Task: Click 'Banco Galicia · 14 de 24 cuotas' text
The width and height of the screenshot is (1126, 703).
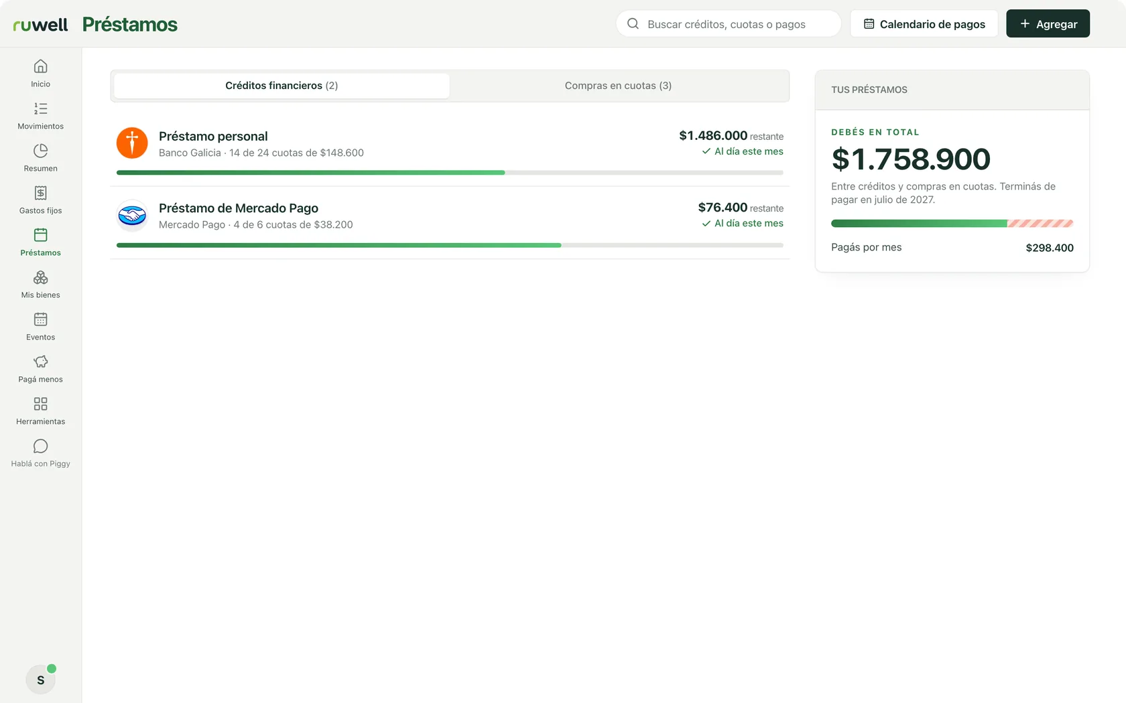Action: click(261, 153)
